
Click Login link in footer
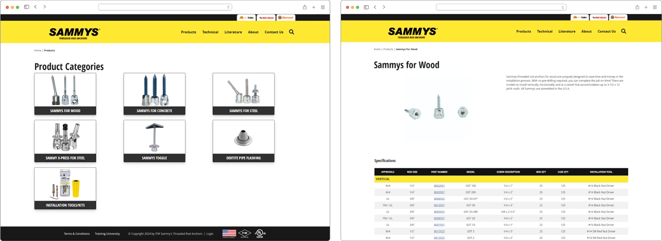coord(210,234)
